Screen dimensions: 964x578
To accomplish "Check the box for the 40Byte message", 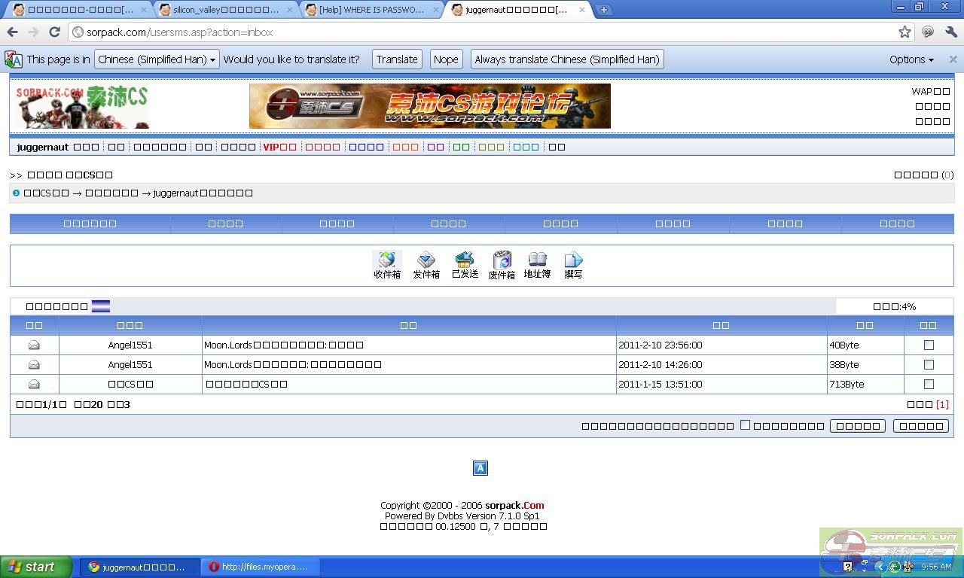I will (929, 345).
